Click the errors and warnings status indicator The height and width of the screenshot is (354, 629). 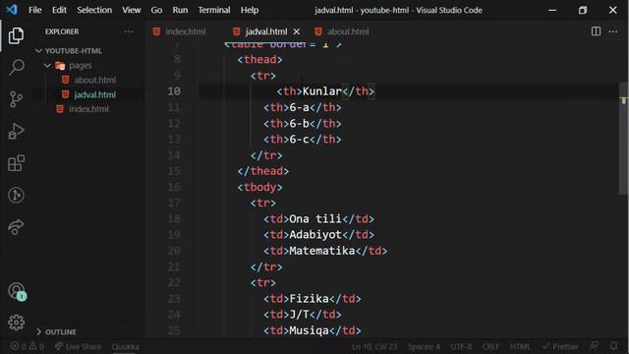pos(28,346)
